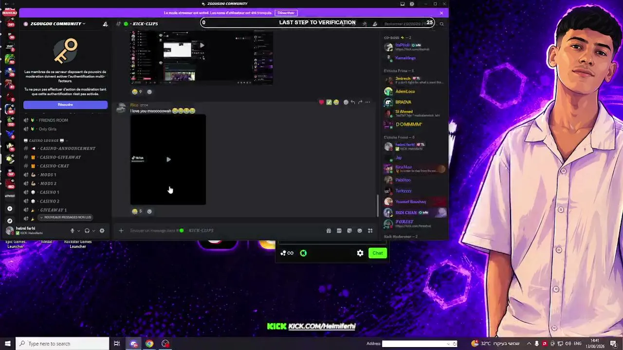The width and height of the screenshot is (623, 350).
Task: Open the apps icon in message bar
Action: click(x=370, y=230)
